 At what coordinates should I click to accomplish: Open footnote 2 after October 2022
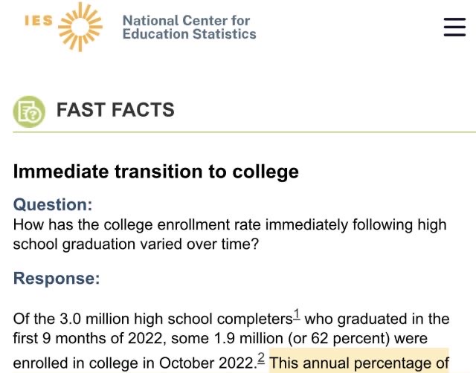click(261, 358)
